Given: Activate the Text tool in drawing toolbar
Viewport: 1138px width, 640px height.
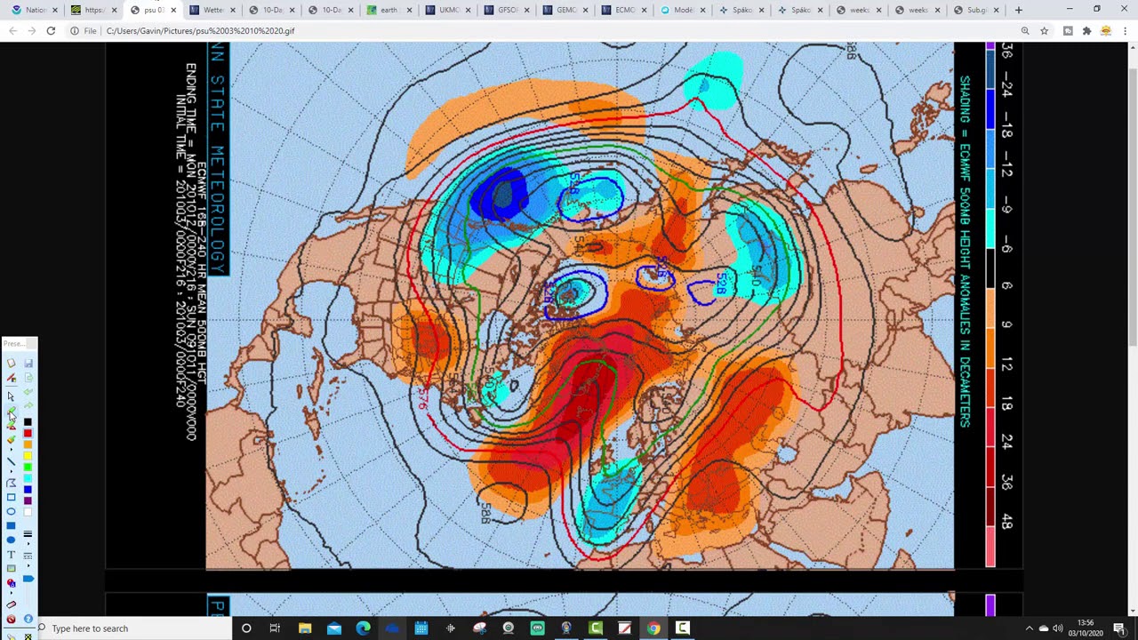Looking at the screenshot, I should click(x=11, y=555).
